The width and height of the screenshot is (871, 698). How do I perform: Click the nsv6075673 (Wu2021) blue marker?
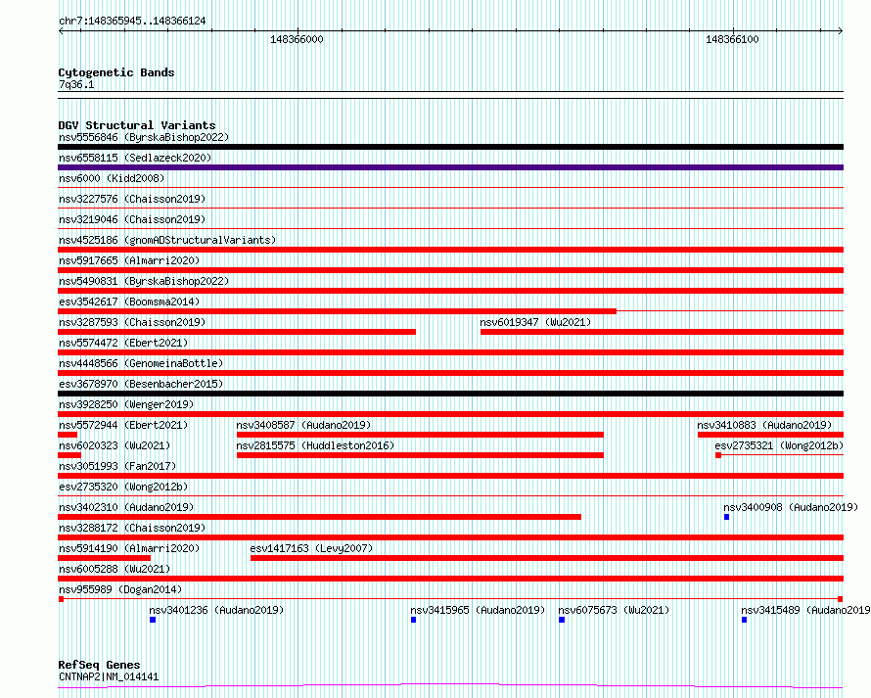[x=562, y=620]
